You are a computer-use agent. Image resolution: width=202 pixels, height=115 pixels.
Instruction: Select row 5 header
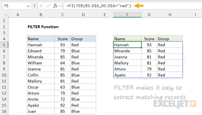click(4, 45)
